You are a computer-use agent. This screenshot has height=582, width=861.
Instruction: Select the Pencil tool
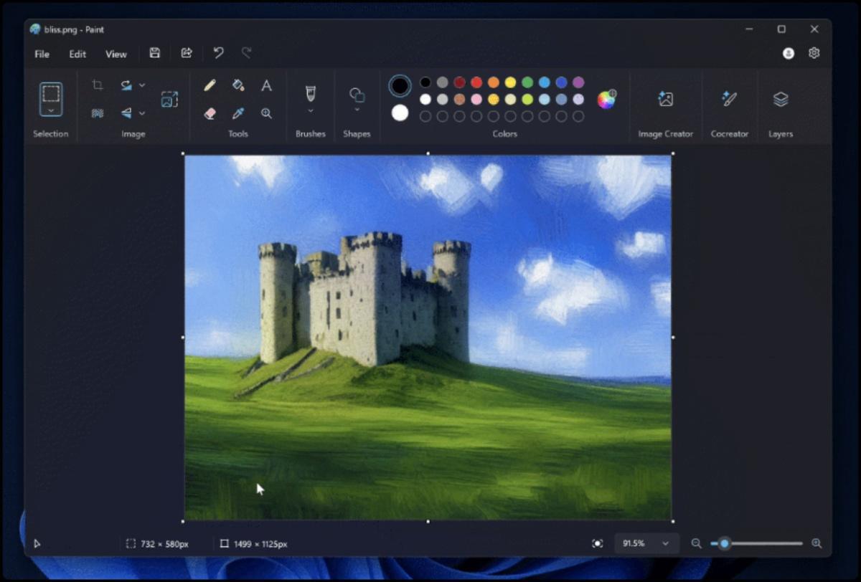coord(210,85)
